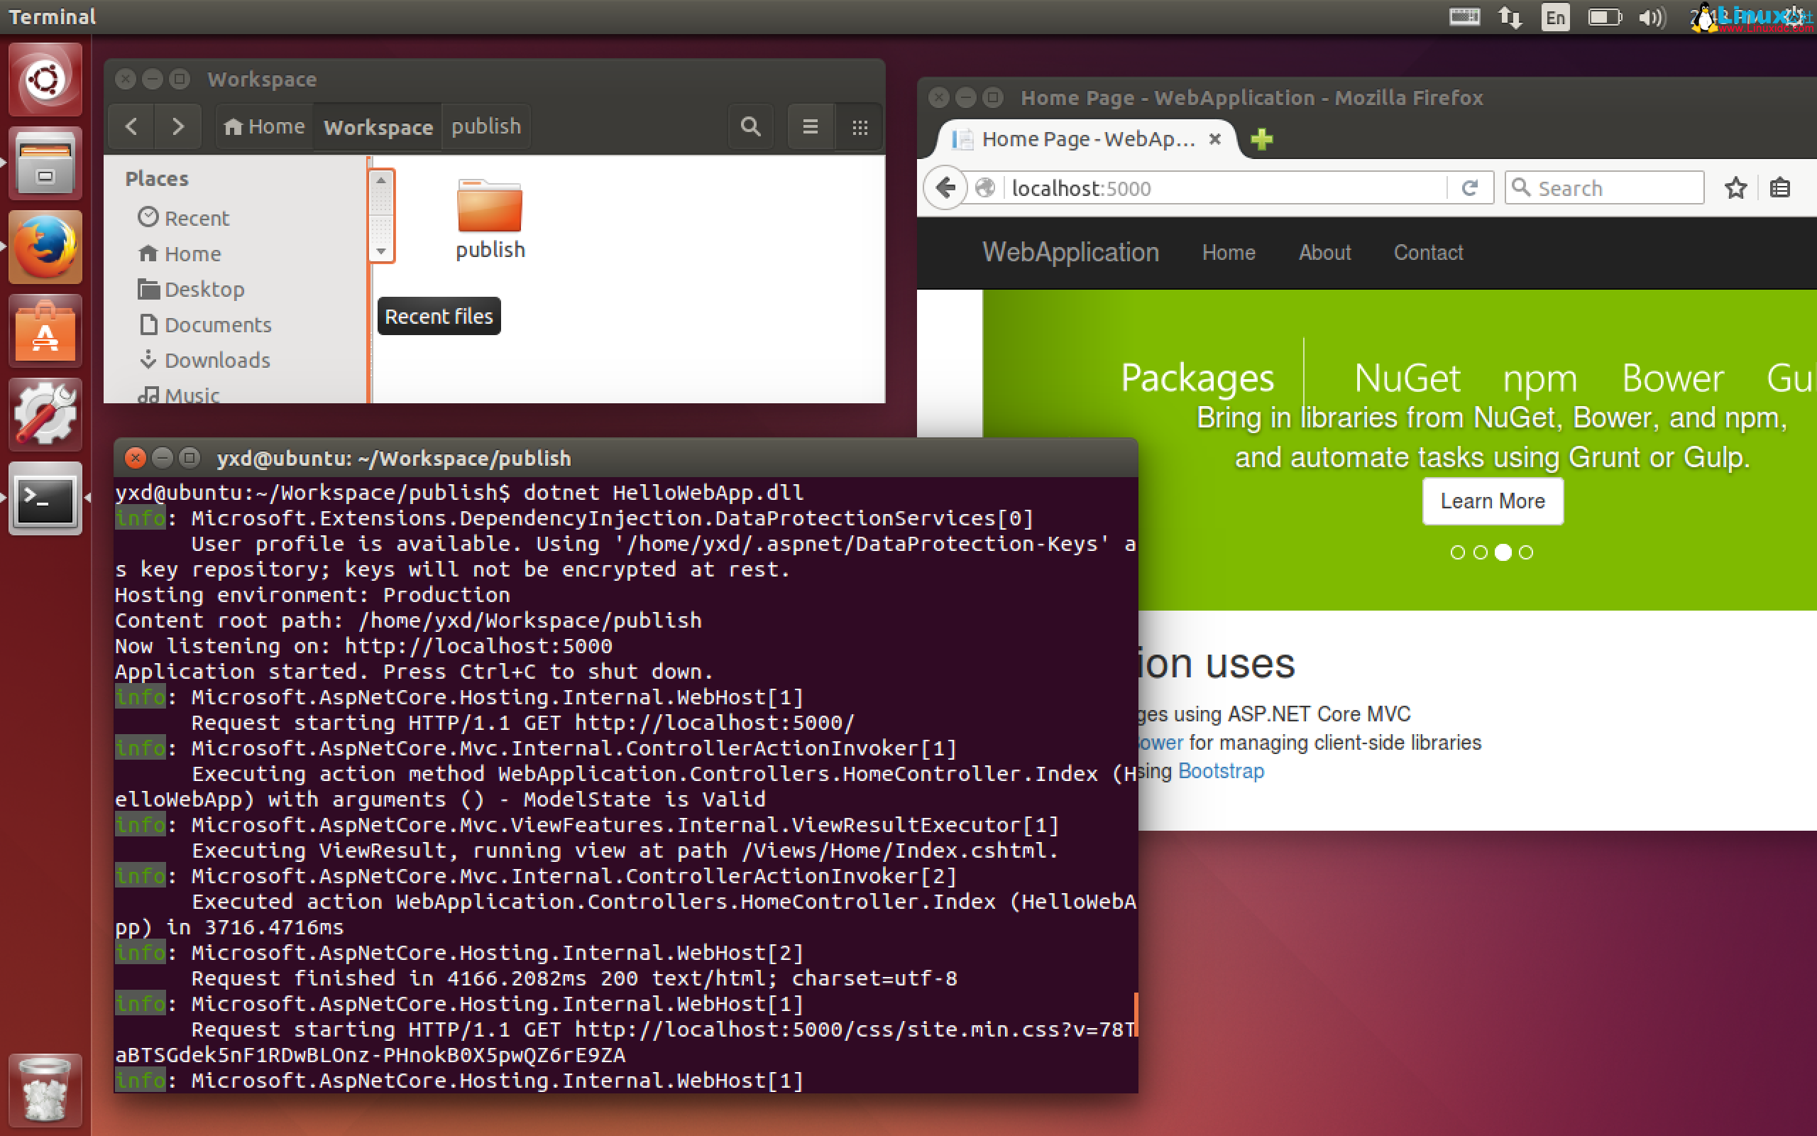The width and height of the screenshot is (1817, 1136).
Task: Click the Learn More button
Action: (1493, 501)
